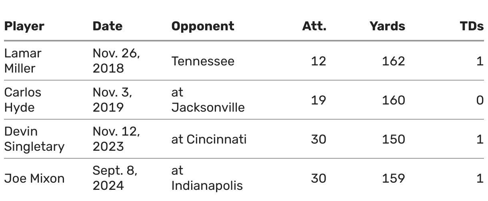Click the at Cincinnati opponent cell
The height and width of the screenshot is (201, 488).
[209, 139]
